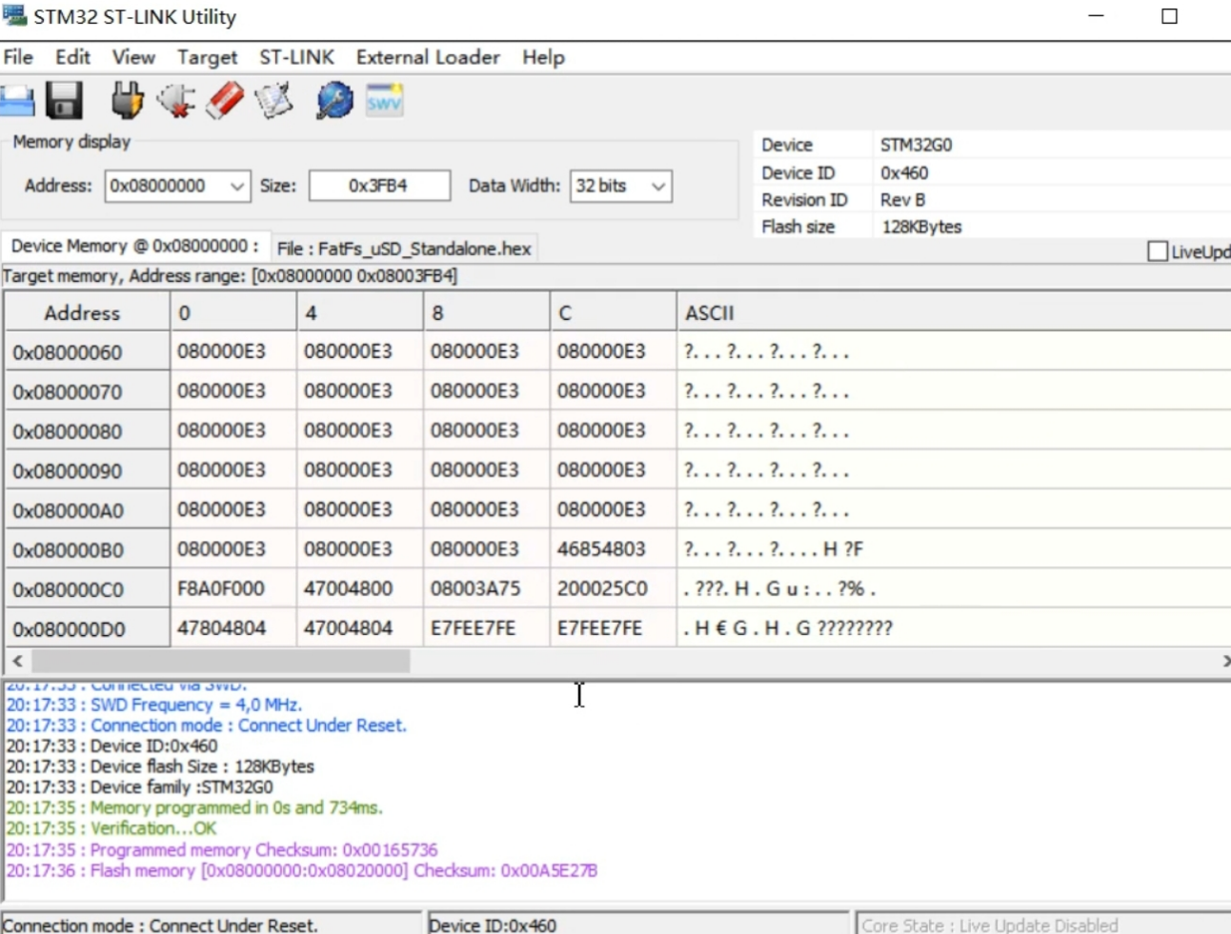Image resolution: width=1231 pixels, height=934 pixels.
Task: Toggle the LiveUpdate checkbox
Action: (x=1158, y=251)
